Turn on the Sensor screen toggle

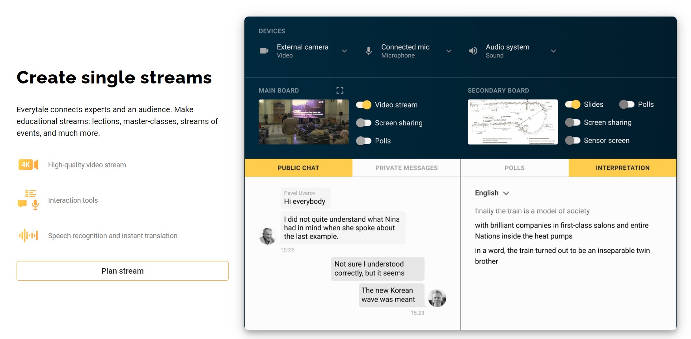point(572,141)
